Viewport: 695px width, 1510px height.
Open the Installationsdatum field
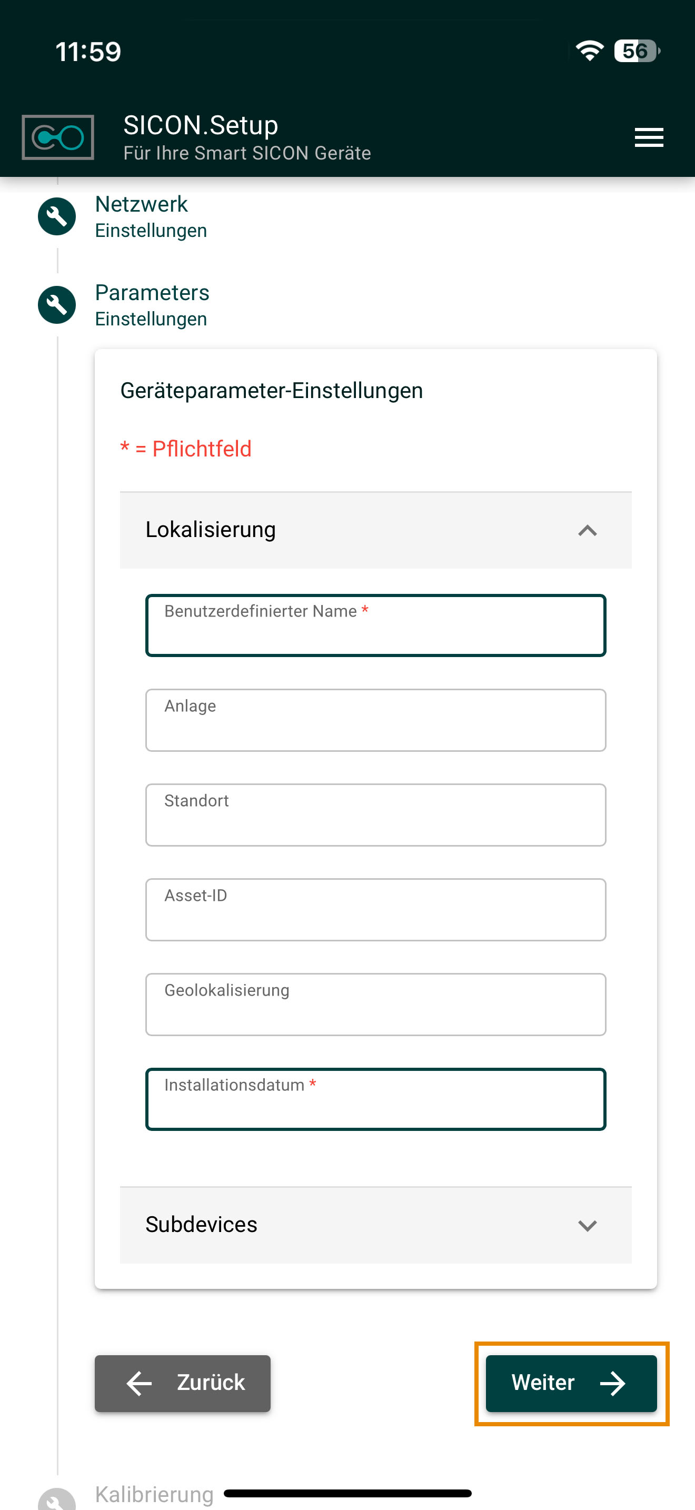pos(375,1100)
